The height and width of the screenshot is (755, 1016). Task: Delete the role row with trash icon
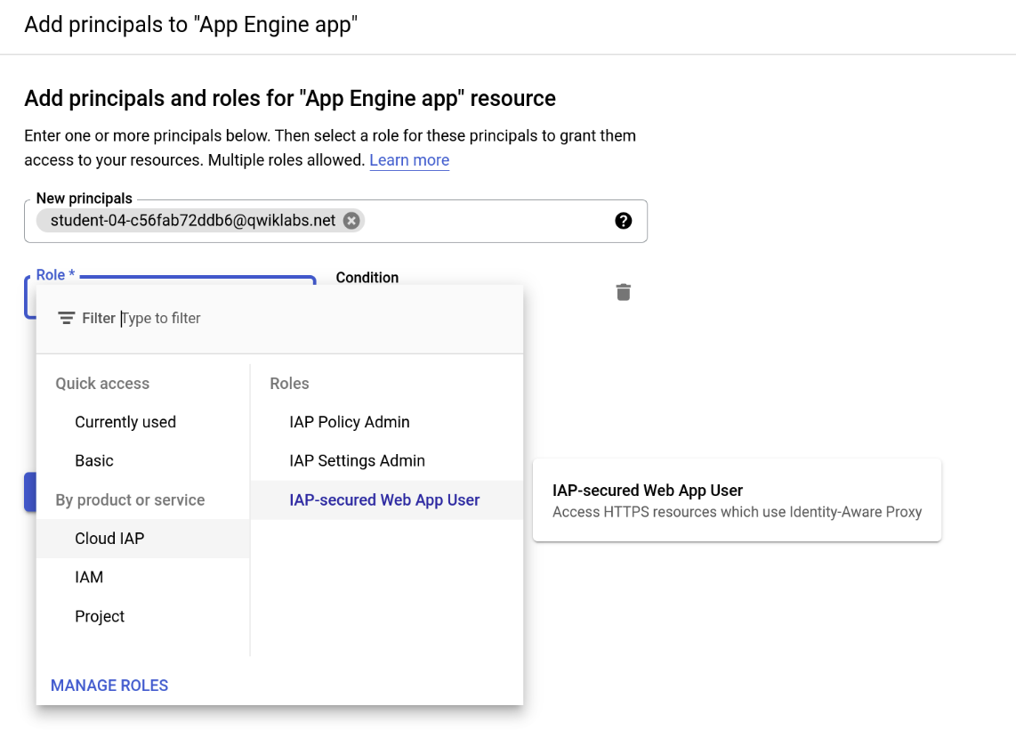point(623,292)
